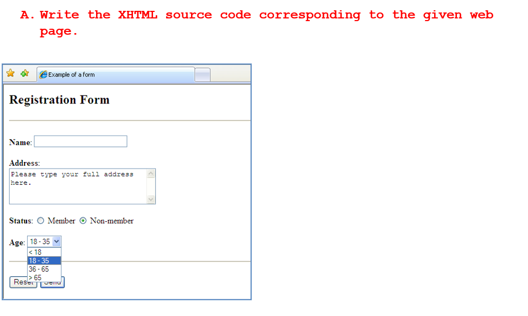The height and width of the screenshot is (316, 528).
Task: Click the textarea scroll-down arrow icon
Action: [150, 199]
